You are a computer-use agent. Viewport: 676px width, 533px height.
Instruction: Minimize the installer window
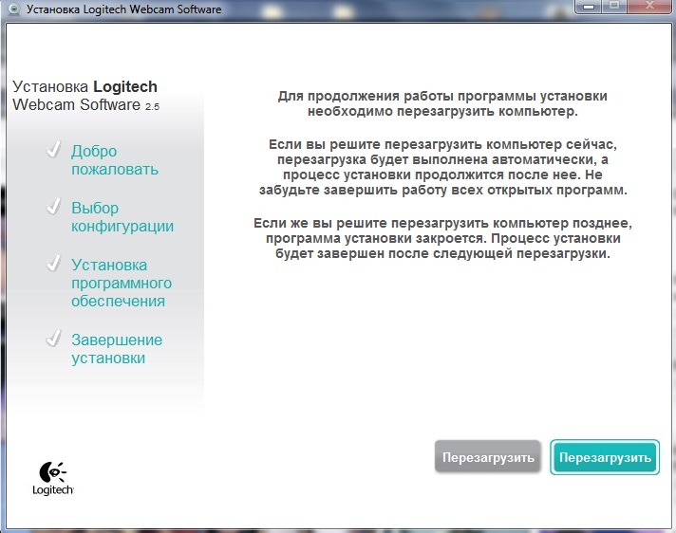click(589, 6)
